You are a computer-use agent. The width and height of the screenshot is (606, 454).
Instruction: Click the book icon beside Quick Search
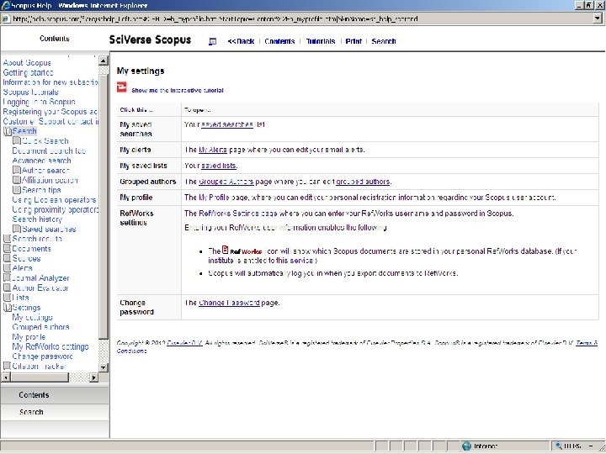(x=17, y=140)
